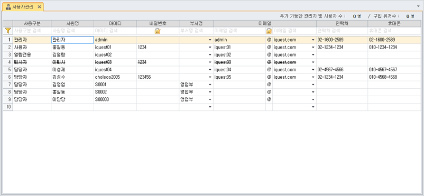The width and height of the screenshot is (424, 196).
Task: Expand 부서명 dropdown in empty row 10
Action: 210,107
